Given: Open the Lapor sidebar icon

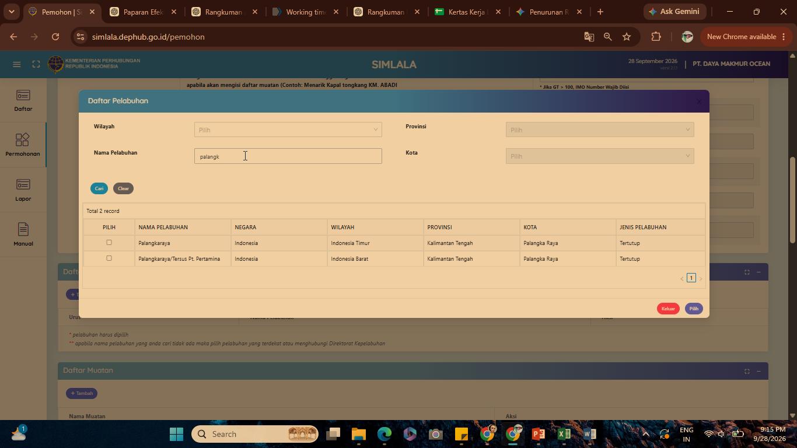Looking at the screenshot, I should click(x=23, y=184).
